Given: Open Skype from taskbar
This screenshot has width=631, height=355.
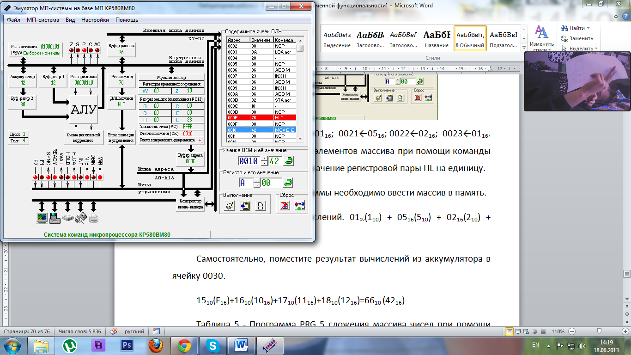Looking at the screenshot, I should pyautogui.click(x=213, y=345).
